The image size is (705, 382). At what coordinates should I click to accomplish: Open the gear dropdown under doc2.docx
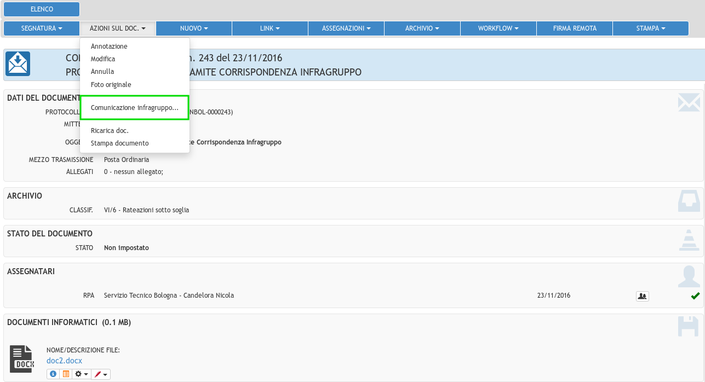tap(82, 374)
